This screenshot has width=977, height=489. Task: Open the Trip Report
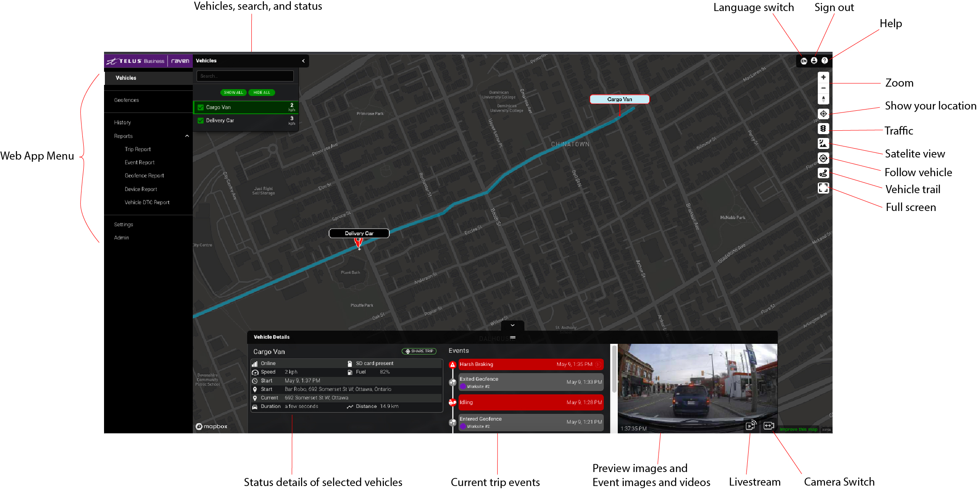tap(138, 149)
